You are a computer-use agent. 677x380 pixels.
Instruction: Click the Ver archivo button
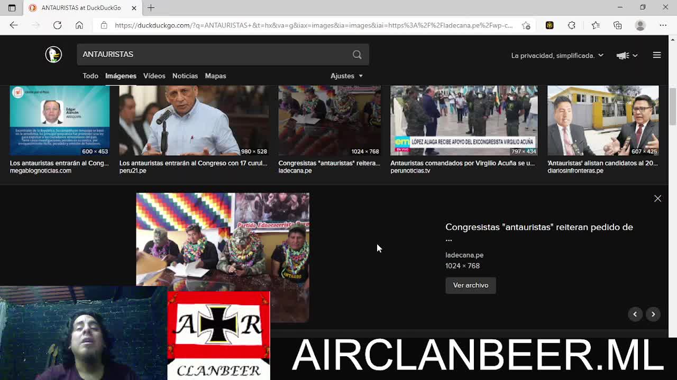pos(471,285)
